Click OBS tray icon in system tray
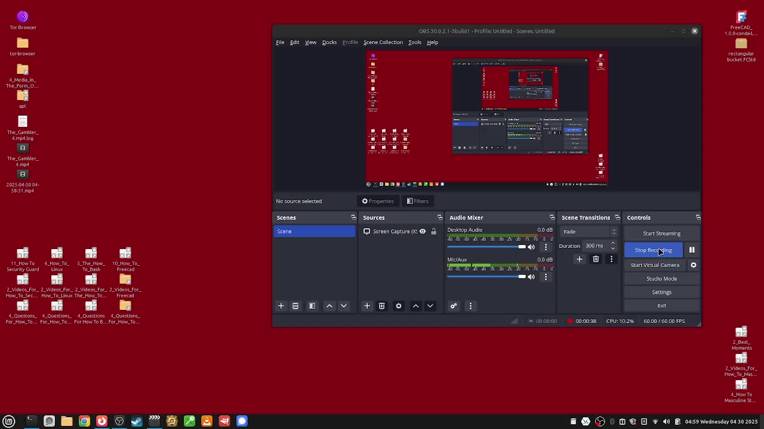 [x=600, y=422]
